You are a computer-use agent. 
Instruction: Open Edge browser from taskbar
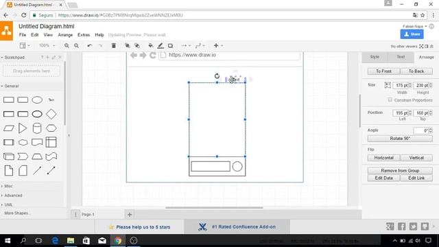tap(55, 241)
